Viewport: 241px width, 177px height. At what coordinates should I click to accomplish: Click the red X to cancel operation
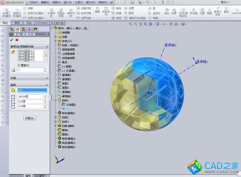tap(17, 40)
